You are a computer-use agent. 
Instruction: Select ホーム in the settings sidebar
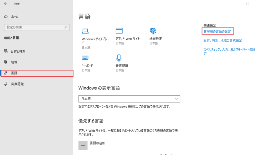tap(15, 17)
